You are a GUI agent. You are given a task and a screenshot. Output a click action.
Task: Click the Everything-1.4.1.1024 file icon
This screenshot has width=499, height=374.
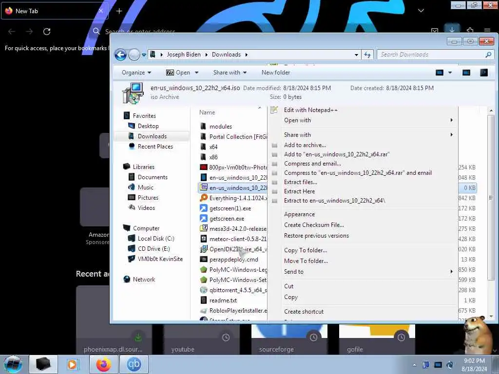click(203, 198)
